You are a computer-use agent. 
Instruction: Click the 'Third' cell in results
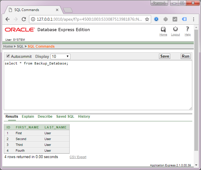[x=19, y=145]
